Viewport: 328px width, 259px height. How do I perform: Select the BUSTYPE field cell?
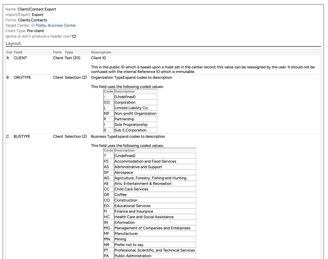pyautogui.click(x=22, y=136)
